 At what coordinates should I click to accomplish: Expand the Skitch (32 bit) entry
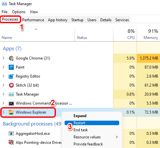click(x=4, y=85)
